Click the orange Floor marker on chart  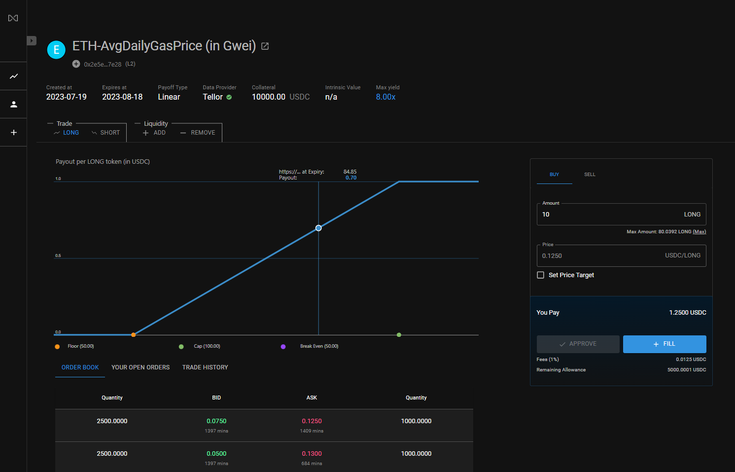[x=134, y=335]
